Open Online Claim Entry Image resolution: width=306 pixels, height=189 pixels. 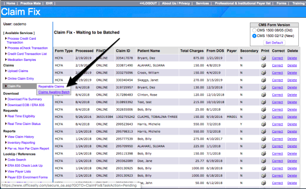[20, 79]
